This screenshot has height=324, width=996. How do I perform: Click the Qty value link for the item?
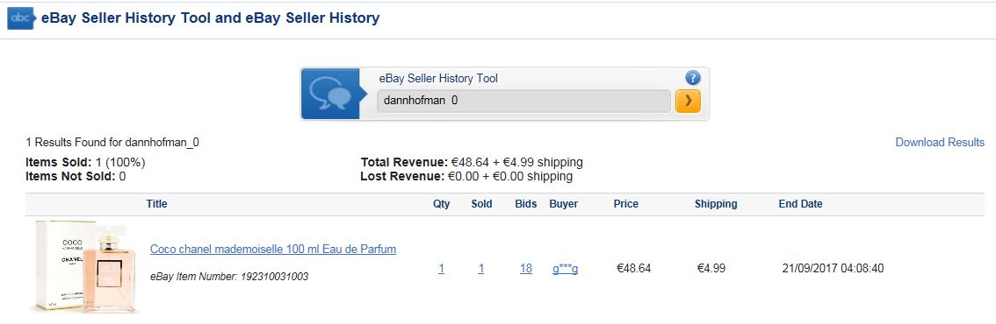(x=442, y=269)
